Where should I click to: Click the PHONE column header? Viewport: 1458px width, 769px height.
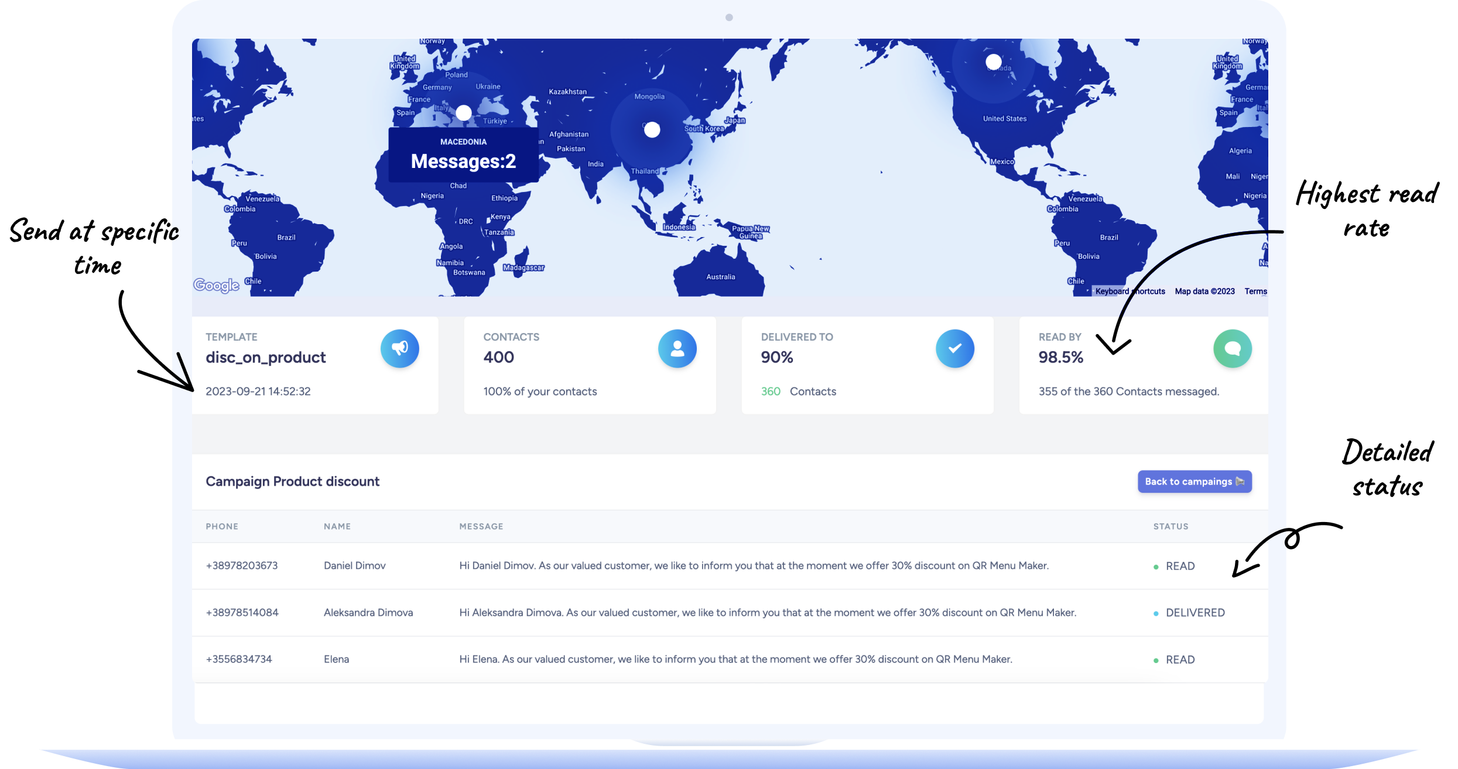tap(222, 526)
